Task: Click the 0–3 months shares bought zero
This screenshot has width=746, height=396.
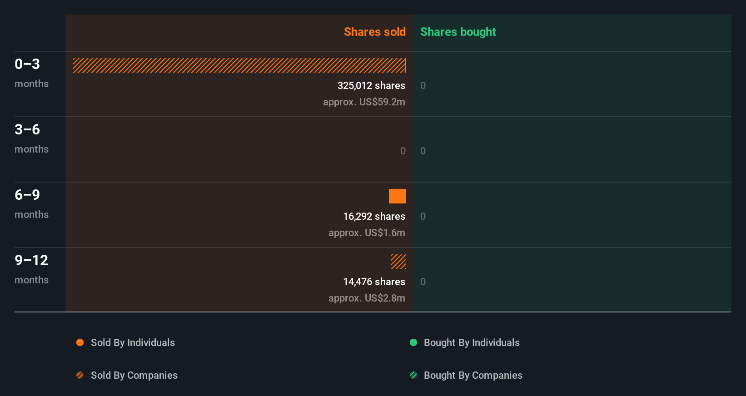Action: [423, 85]
